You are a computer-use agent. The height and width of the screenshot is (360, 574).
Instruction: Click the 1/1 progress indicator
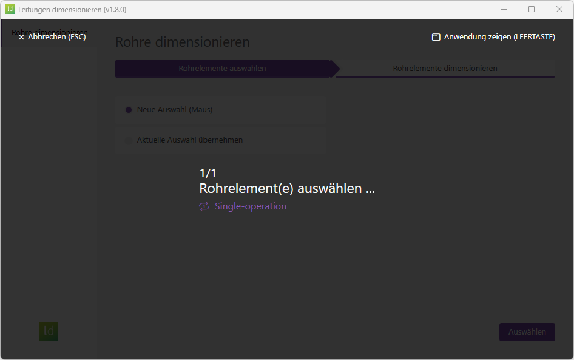(x=208, y=173)
